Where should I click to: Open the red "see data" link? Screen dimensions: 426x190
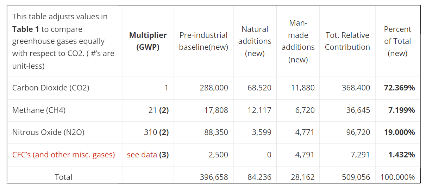[142, 155]
